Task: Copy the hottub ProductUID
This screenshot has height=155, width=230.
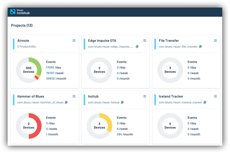Action: [122, 102]
